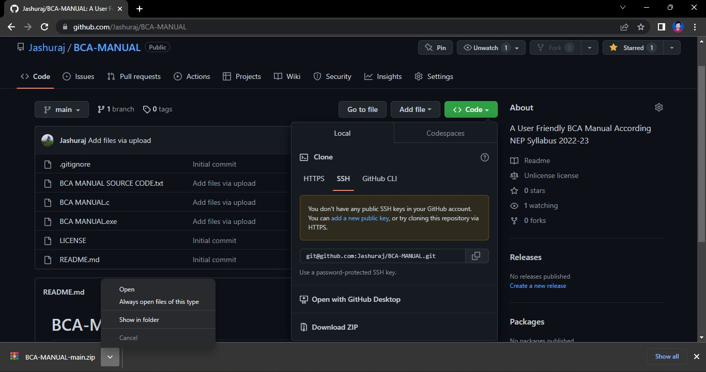Open the Jashuraj owner link

tap(47, 47)
